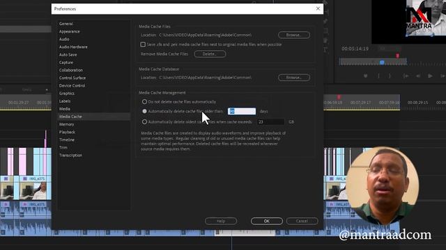Screen dimensions: 446x250
Task: Click the timeline ruler at 00:01:29:27
Action: [x=19, y=102]
